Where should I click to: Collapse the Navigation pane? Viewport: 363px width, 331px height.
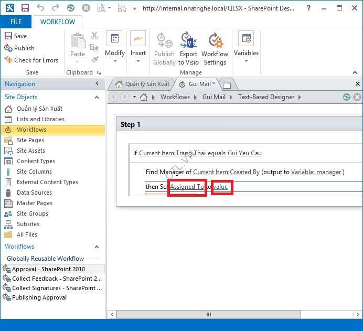(x=97, y=84)
